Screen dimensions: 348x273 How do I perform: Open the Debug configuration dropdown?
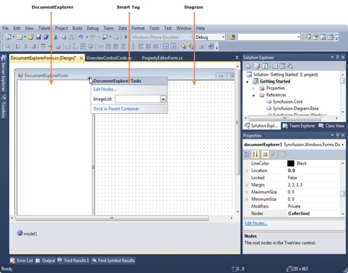[x=223, y=37]
